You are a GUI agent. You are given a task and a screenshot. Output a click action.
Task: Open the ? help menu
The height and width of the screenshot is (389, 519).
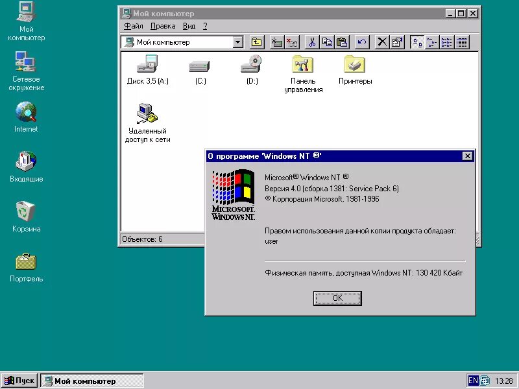click(x=205, y=26)
